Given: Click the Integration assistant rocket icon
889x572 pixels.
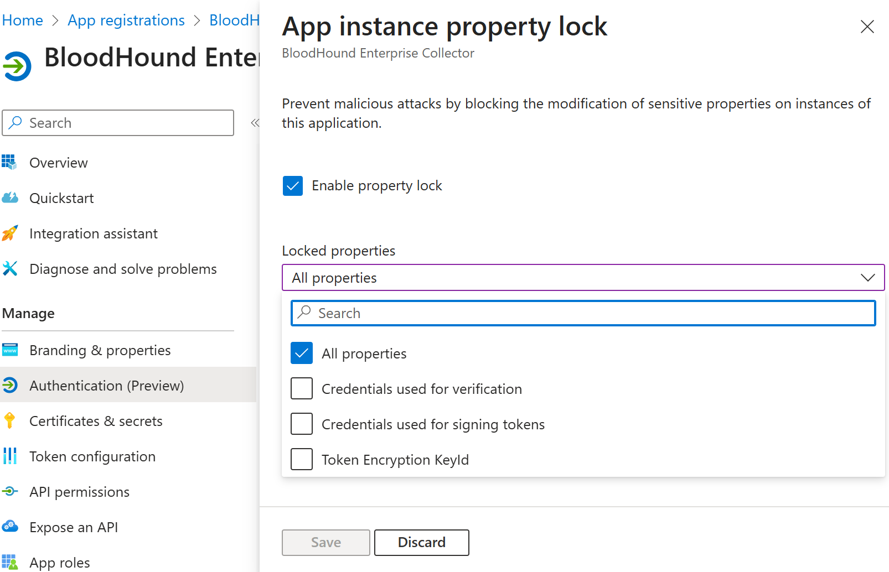Looking at the screenshot, I should (10, 233).
